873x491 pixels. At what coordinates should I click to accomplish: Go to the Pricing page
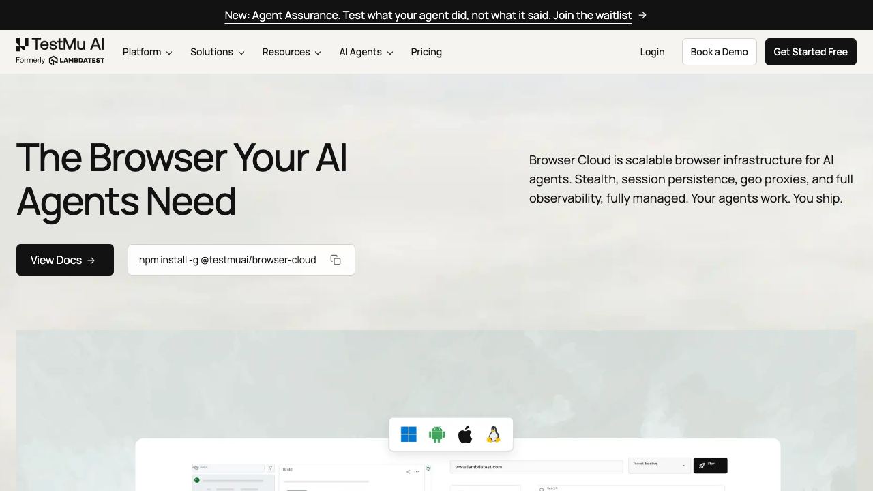[x=426, y=52]
